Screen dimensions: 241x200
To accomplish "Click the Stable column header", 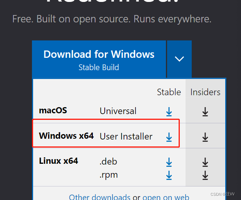I will (169, 92).
